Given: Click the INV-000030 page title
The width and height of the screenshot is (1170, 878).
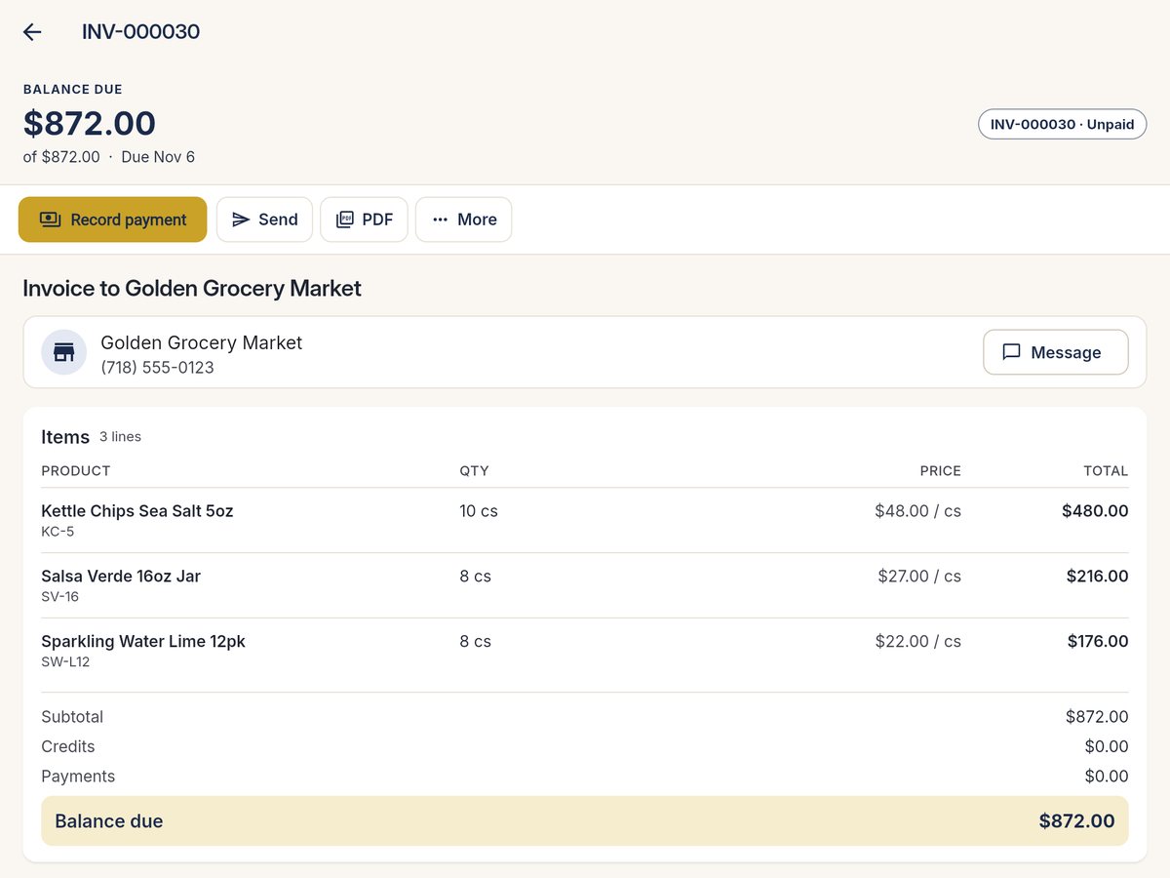Looking at the screenshot, I should 141,31.
